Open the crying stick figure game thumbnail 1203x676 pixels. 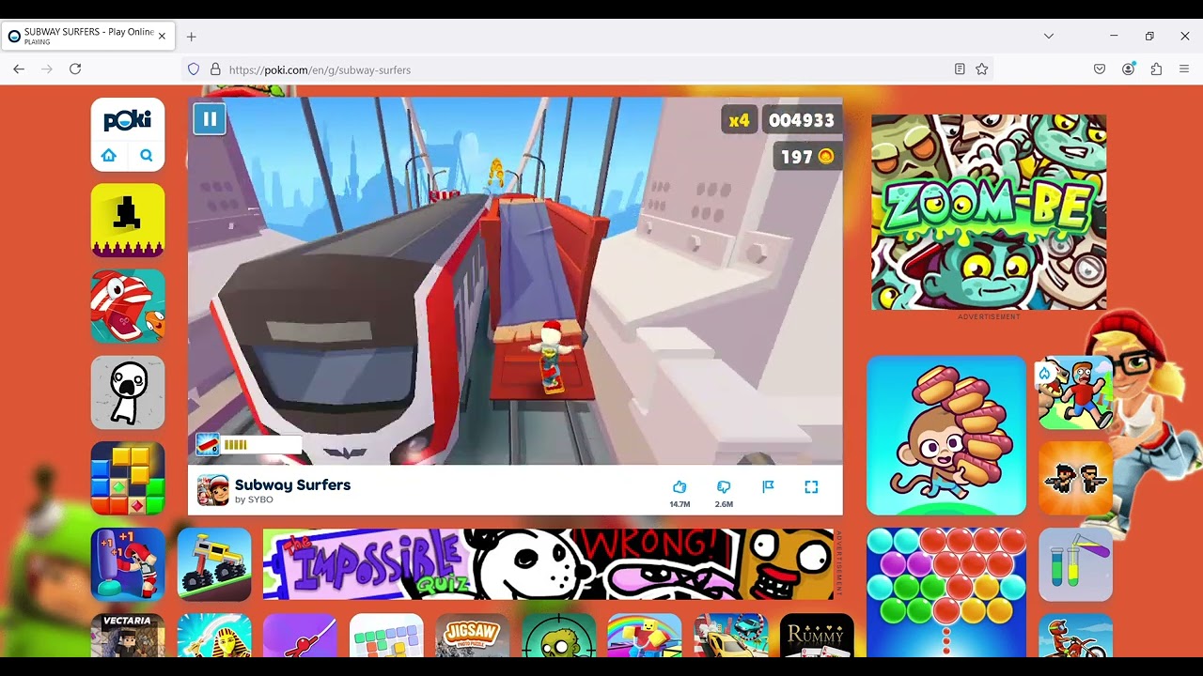click(128, 392)
